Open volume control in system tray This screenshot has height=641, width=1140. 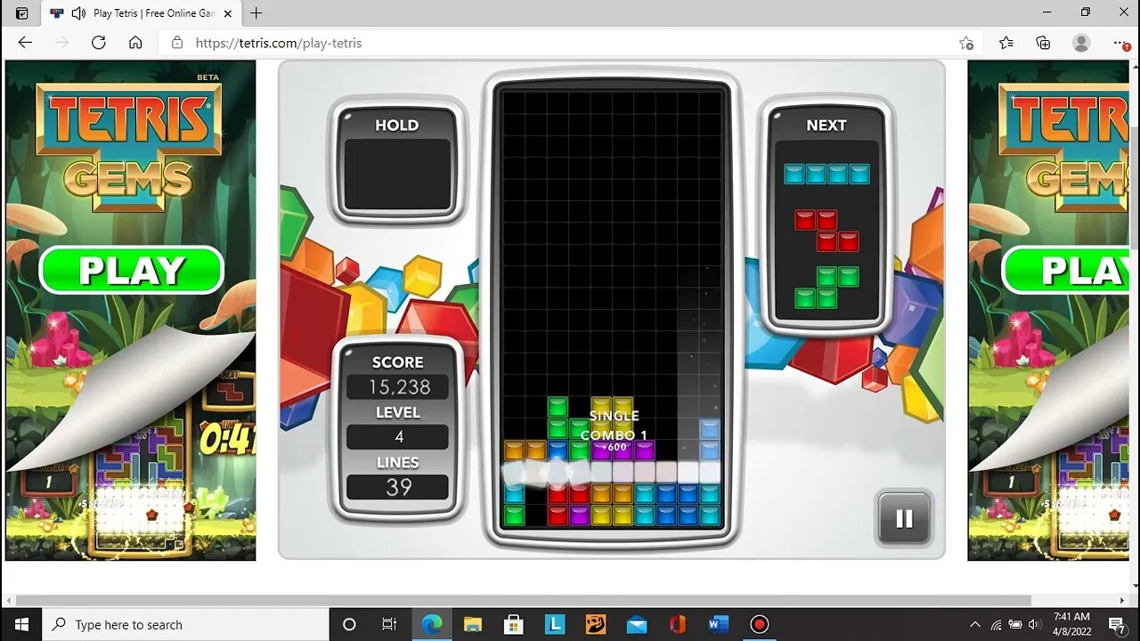click(1034, 624)
